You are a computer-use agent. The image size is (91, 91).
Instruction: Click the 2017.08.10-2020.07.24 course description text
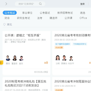coord(25,41)
